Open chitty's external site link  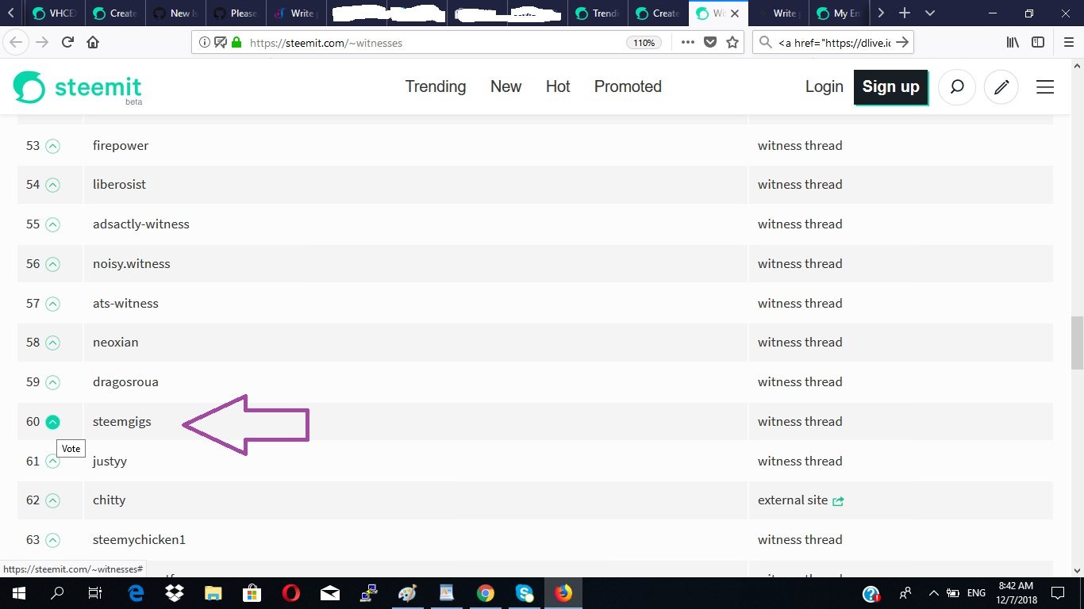tap(801, 500)
